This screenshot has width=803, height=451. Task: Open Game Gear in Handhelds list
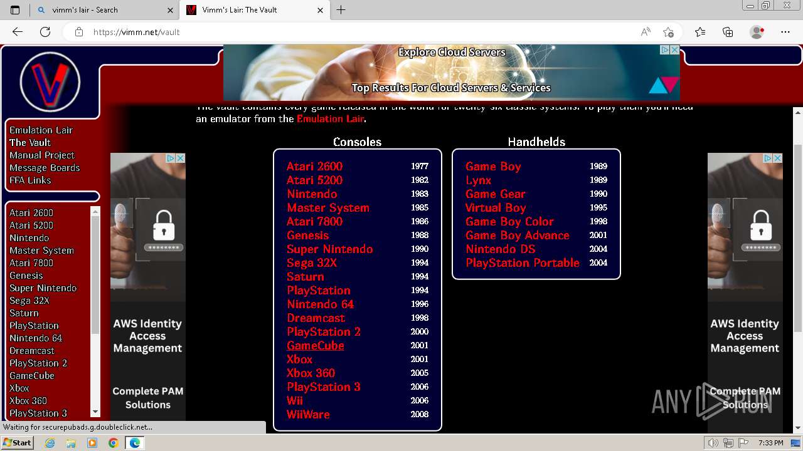[x=496, y=194]
